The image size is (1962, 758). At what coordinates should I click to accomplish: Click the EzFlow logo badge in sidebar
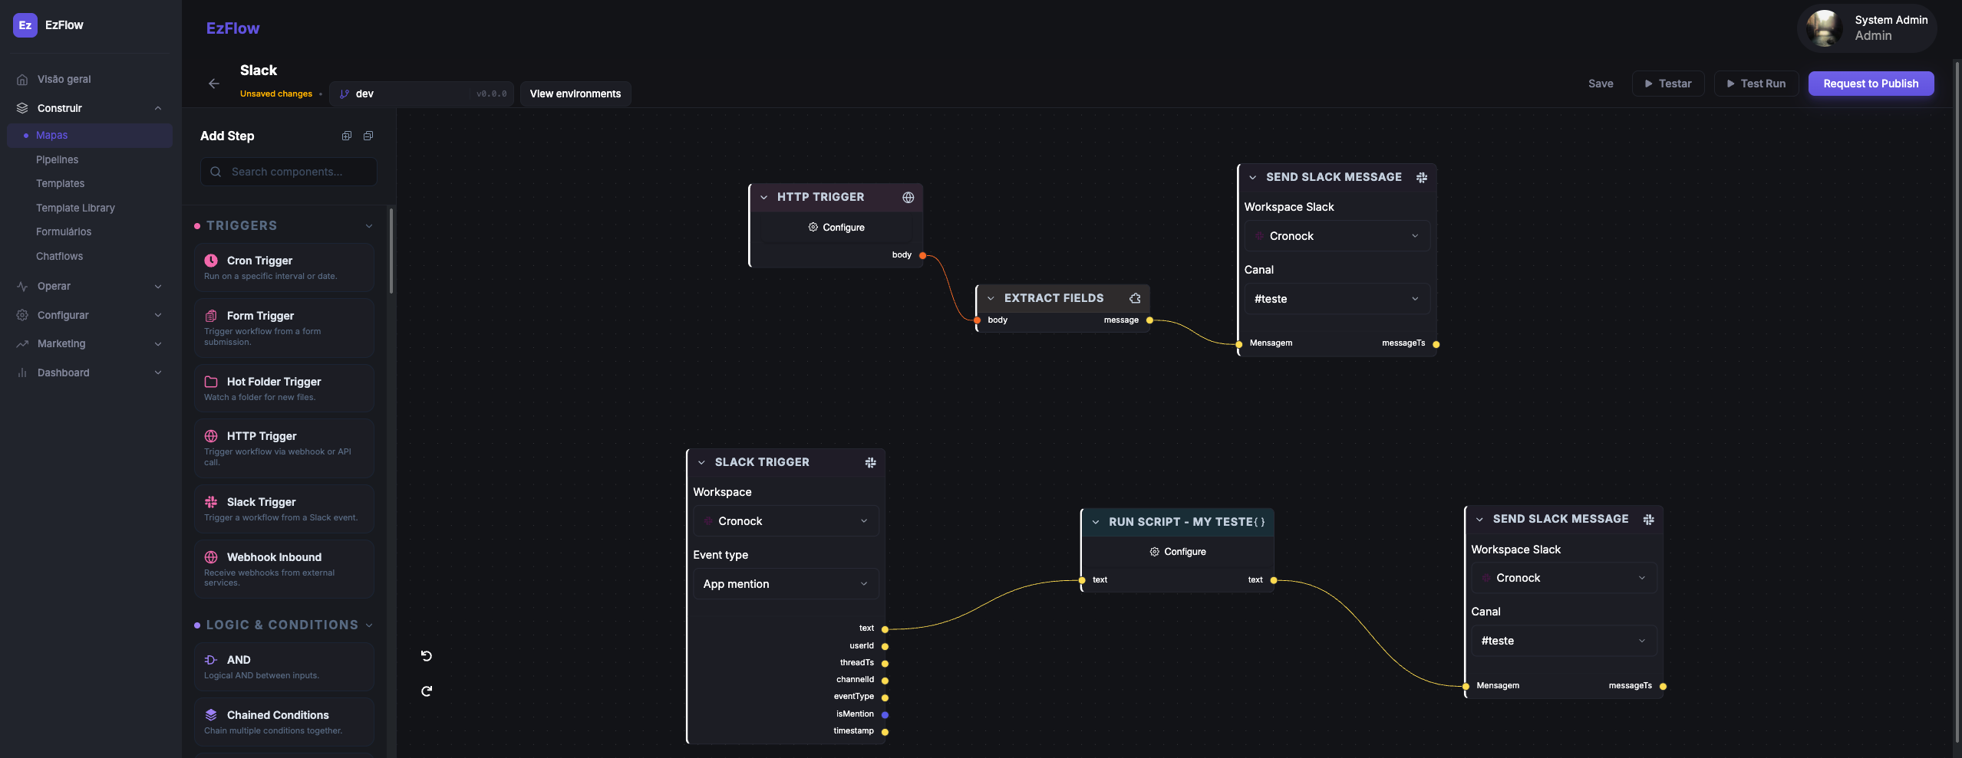click(x=25, y=25)
